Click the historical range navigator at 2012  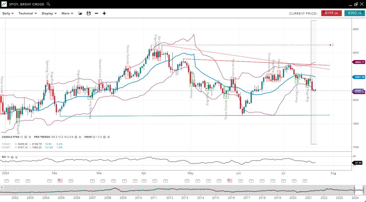(x=169, y=190)
